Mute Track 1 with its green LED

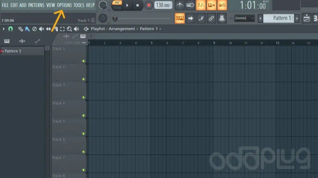[x=83, y=61]
